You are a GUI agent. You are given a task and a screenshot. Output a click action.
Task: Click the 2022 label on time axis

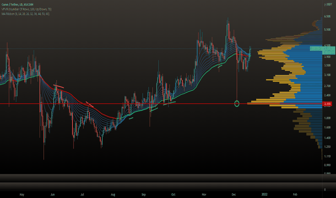pos(264,194)
